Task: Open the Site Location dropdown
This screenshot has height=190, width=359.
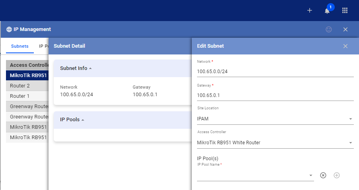Action: tap(275, 119)
